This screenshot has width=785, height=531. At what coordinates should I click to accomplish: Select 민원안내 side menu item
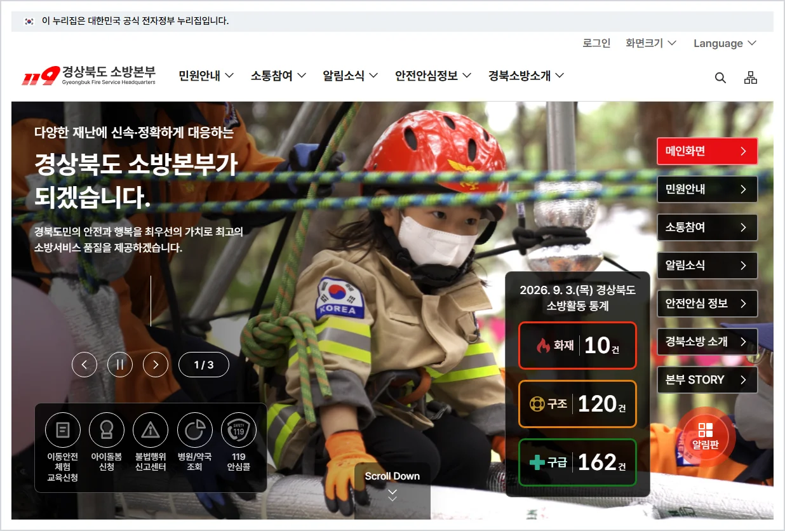coord(707,189)
